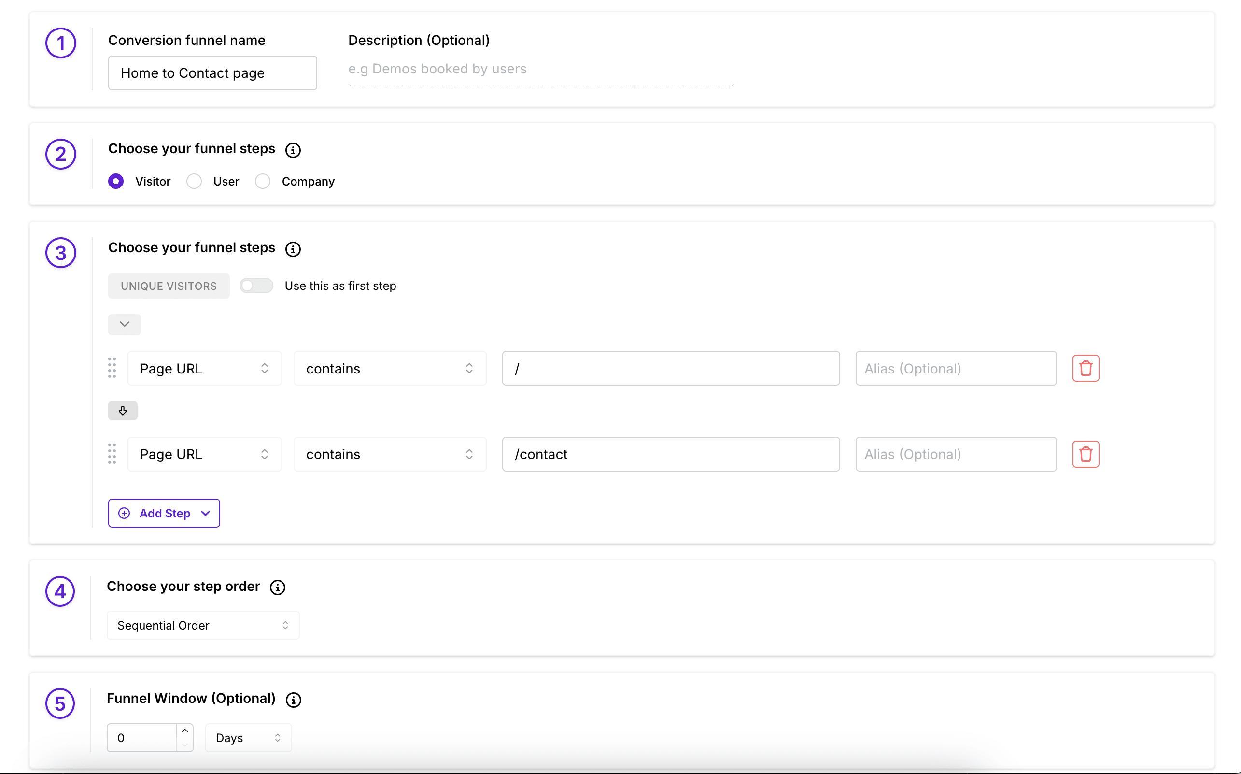The height and width of the screenshot is (774, 1241).
Task: Click drag handle of /contact step
Action: (x=112, y=454)
